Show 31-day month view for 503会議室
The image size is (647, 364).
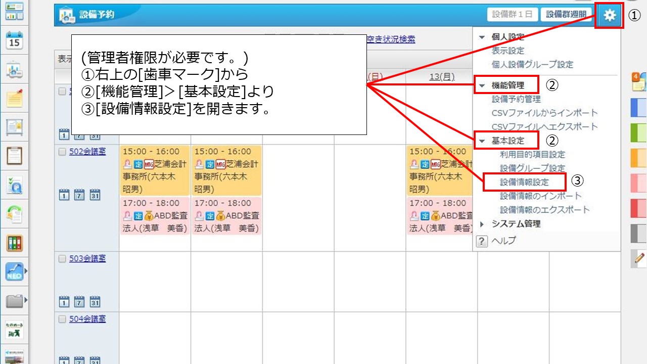tap(95, 301)
